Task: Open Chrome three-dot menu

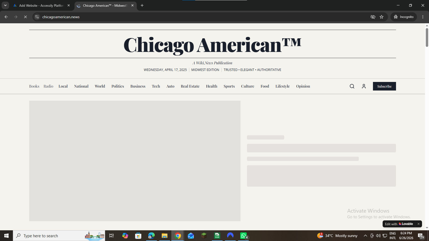Action: tap(423, 17)
